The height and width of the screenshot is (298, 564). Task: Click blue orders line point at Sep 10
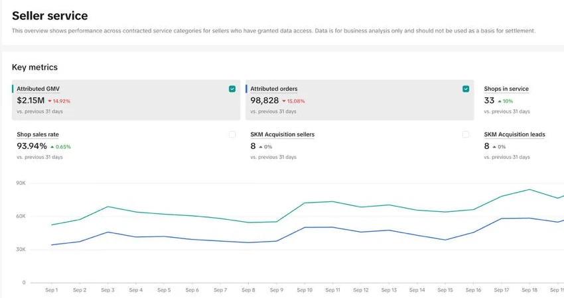click(x=305, y=227)
